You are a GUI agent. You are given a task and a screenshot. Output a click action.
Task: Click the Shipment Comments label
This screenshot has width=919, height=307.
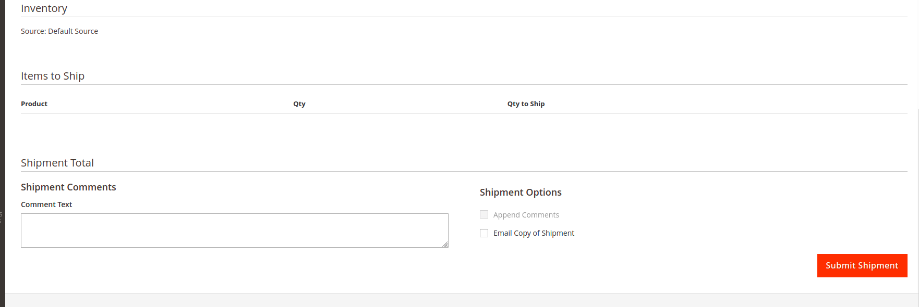pos(68,187)
